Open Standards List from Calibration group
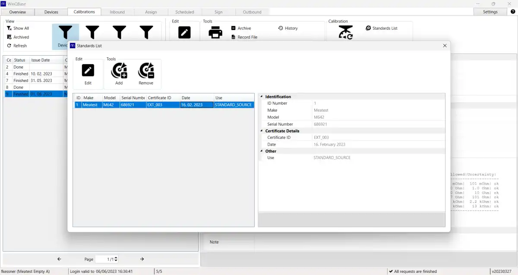This screenshot has width=518, height=275. point(382,28)
